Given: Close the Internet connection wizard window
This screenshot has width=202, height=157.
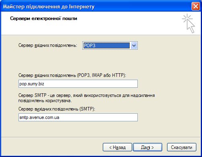Looking at the screenshot, I should click(x=196, y=6).
